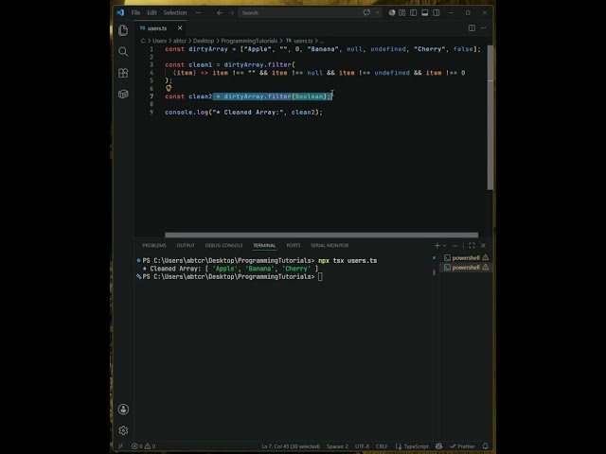Click the Prettier status bar item
This screenshot has height=454, width=606.
tap(462, 446)
